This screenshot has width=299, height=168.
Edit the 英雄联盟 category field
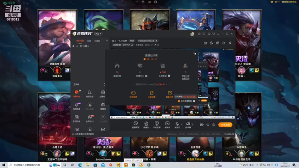[123, 45]
